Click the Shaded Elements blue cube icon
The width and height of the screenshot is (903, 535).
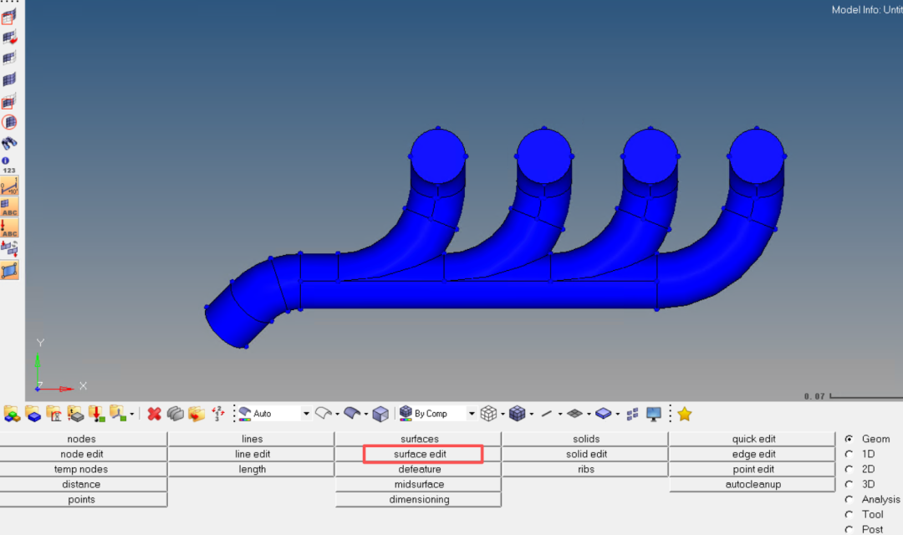pos(518,414)
